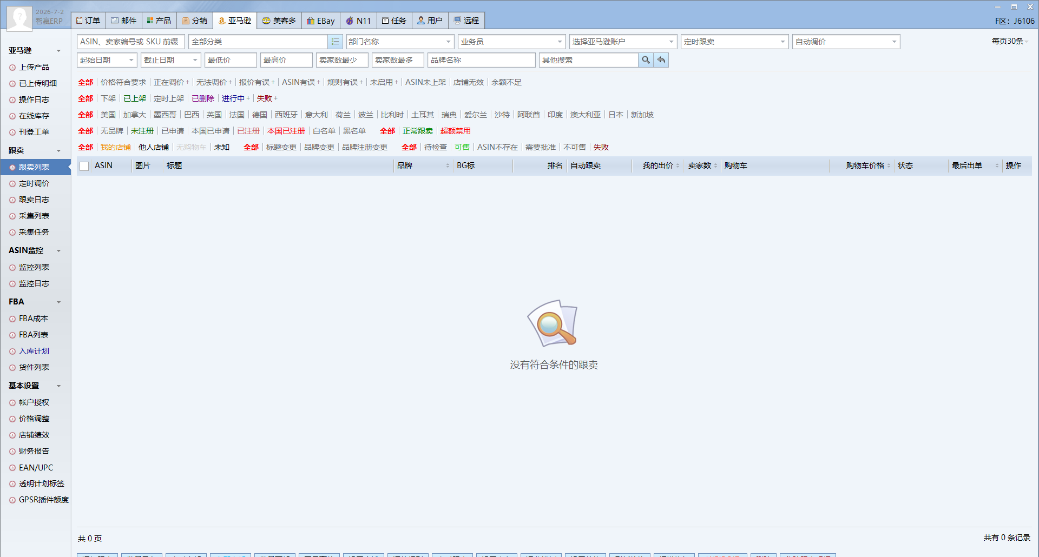Click the 监控列表 sidebar icon

tap(12, 268)
